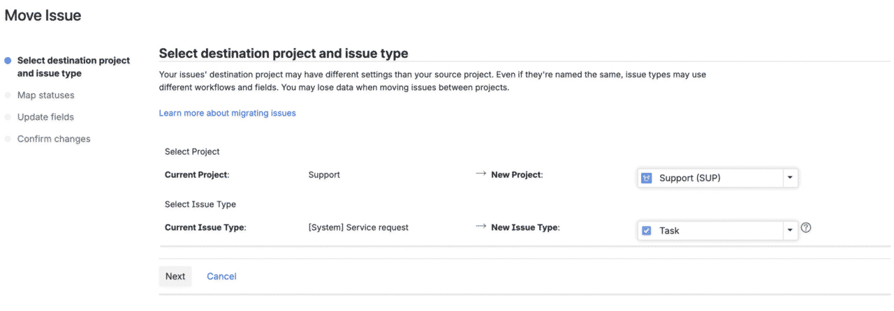Click the arrow icon before New Project

coord(481,174)
